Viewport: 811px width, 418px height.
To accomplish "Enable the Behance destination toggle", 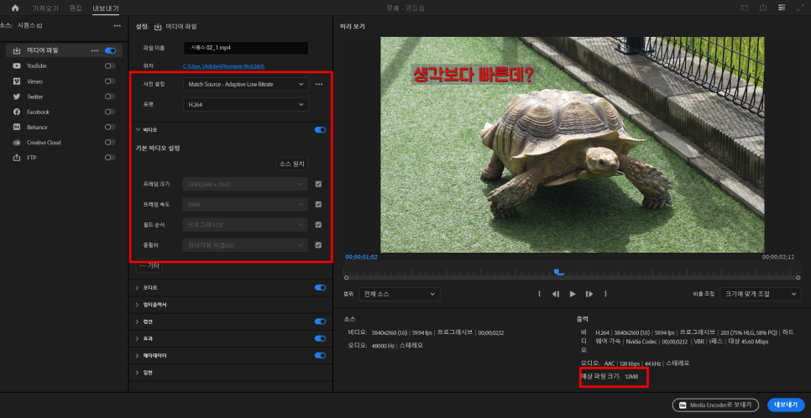I will (x=110, y=127).
